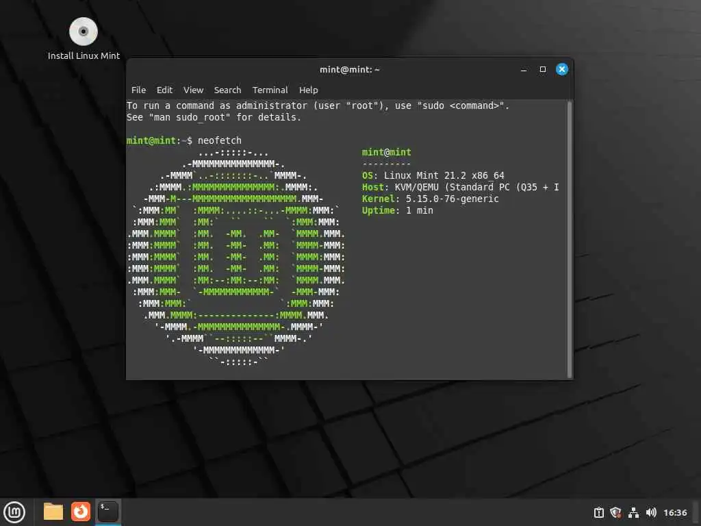
Task: Click the green mint@mint heading in neofetch output
Action: [386, 152]
